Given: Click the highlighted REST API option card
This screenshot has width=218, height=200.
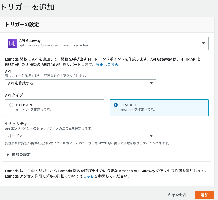Looking at the screenshot, I should 159,107.
